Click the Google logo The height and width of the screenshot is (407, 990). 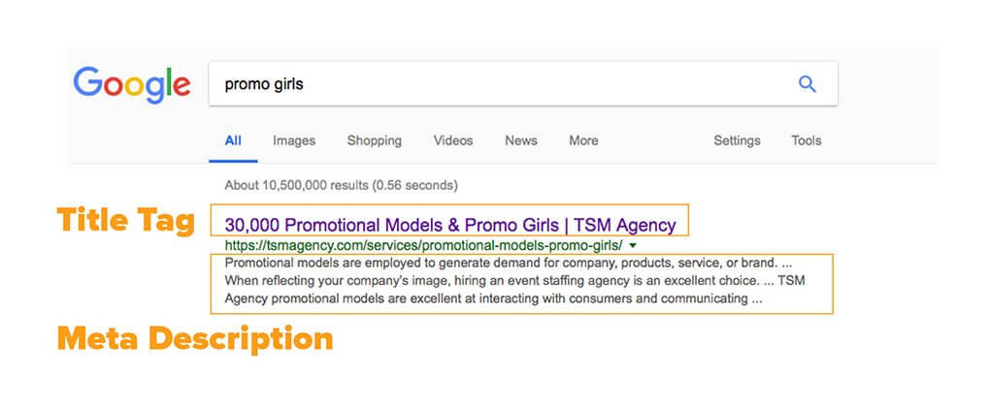tap(131, 85)
